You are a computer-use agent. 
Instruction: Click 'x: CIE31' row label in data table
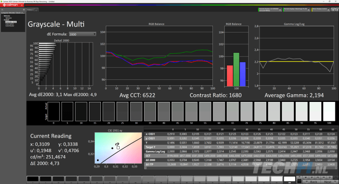pos(150,134)
